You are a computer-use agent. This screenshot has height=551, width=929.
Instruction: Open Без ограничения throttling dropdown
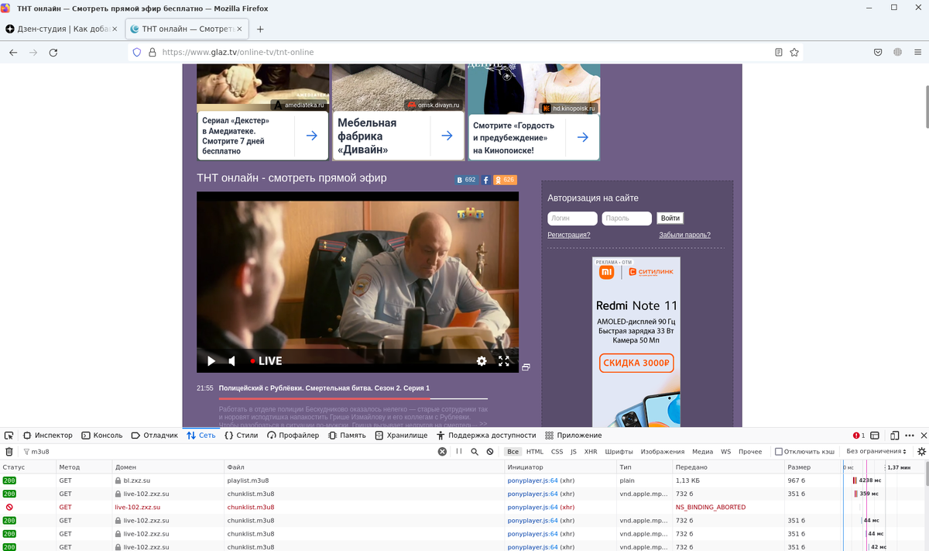click(x=876, y=451)
